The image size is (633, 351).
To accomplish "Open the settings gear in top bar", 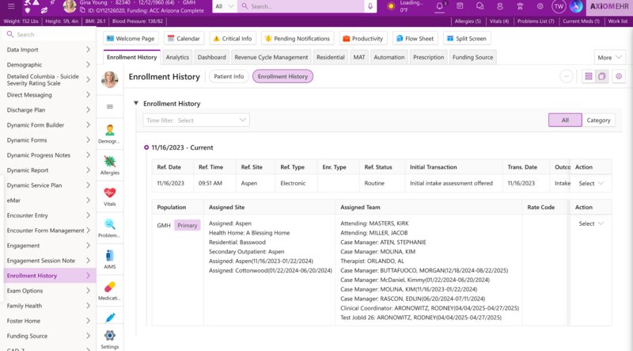I will 540,6.
